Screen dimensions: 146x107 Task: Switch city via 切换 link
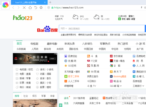62,16
